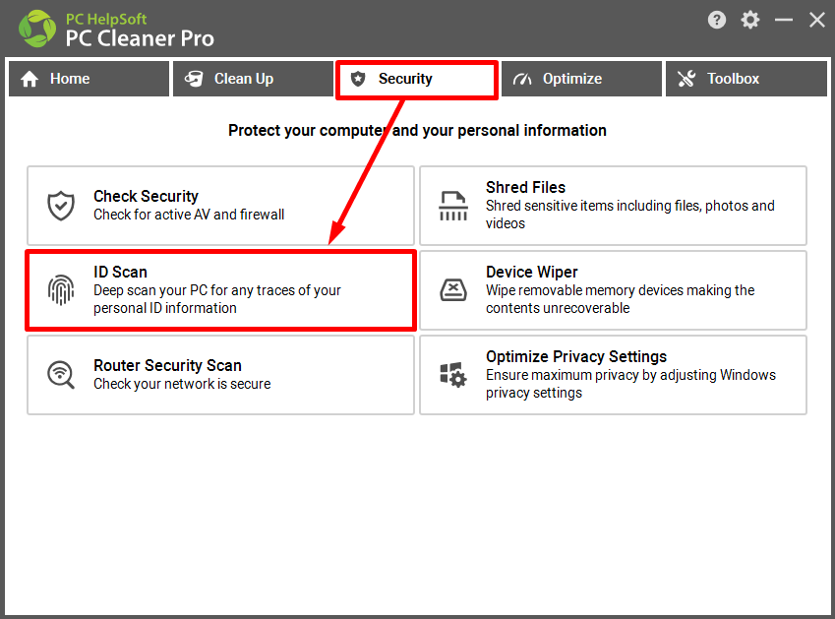835x619 pixels.
Task: Open the Clean Up tab
Action: coord(253,79)
